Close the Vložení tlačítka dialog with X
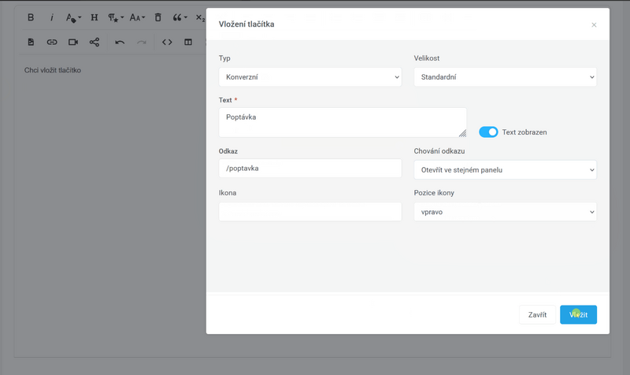The height and width of the screenshot is (375, 630). coord(594,25)
